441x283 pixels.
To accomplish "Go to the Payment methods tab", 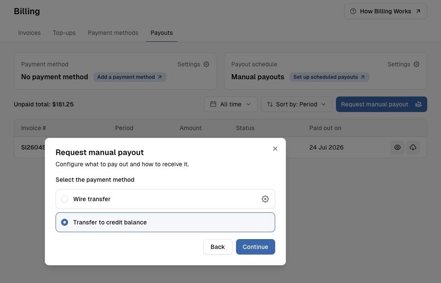I will coord(113,33).
